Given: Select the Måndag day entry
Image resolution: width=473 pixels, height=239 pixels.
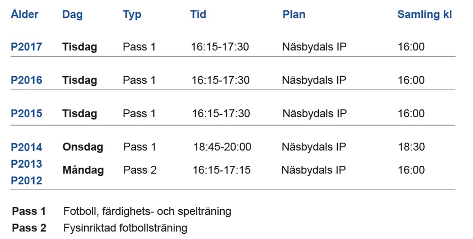Looking at the screenshot, I should (83, 170).
